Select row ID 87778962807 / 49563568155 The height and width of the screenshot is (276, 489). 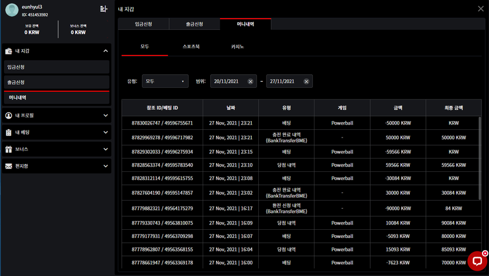click(x=162, y=250)
